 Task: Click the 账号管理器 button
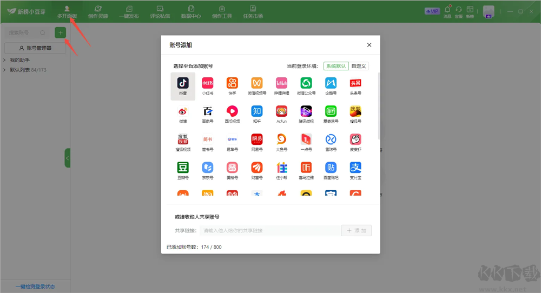35,48
